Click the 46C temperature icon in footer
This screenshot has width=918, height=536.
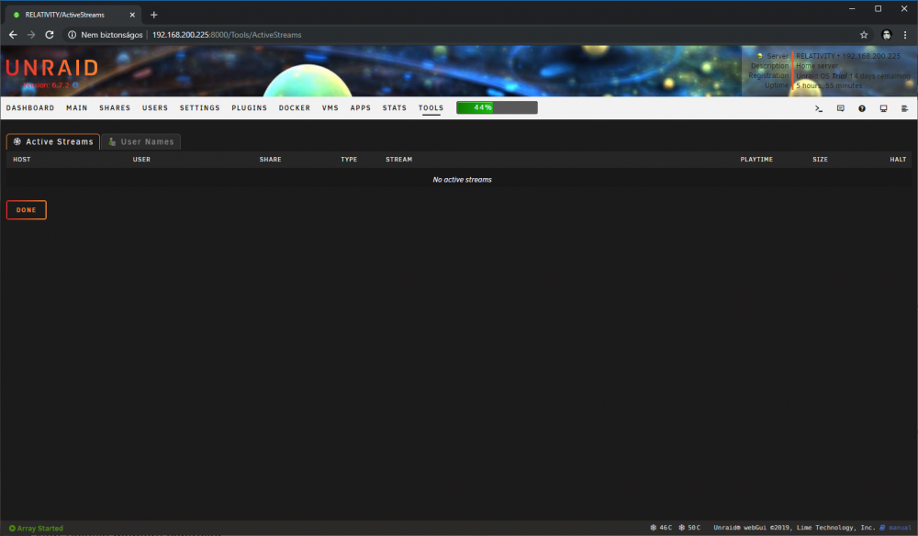pyautogui.click(x=654, y=528)
